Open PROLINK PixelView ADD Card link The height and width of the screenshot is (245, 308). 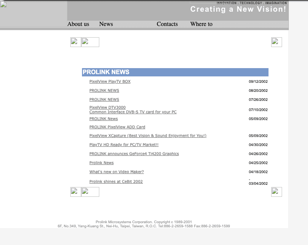[117, 127]
